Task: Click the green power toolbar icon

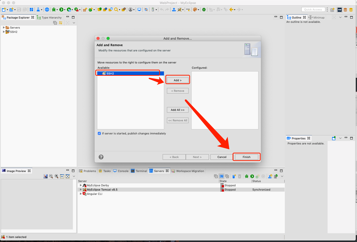Action: click(x=204, y=10)
